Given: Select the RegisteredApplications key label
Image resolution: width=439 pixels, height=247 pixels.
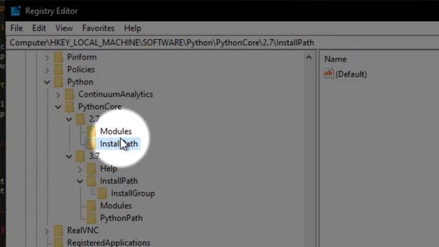Looking at the screenshot, I should click(x=108, y=242).
